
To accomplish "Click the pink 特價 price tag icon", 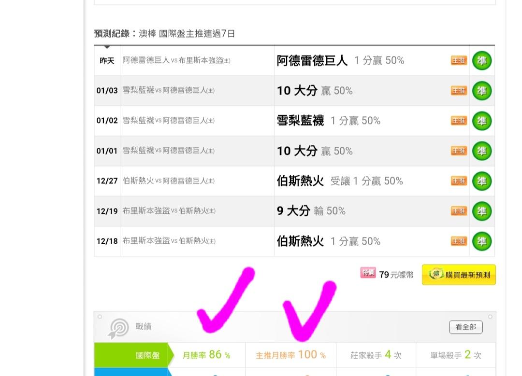I will 368,273.
